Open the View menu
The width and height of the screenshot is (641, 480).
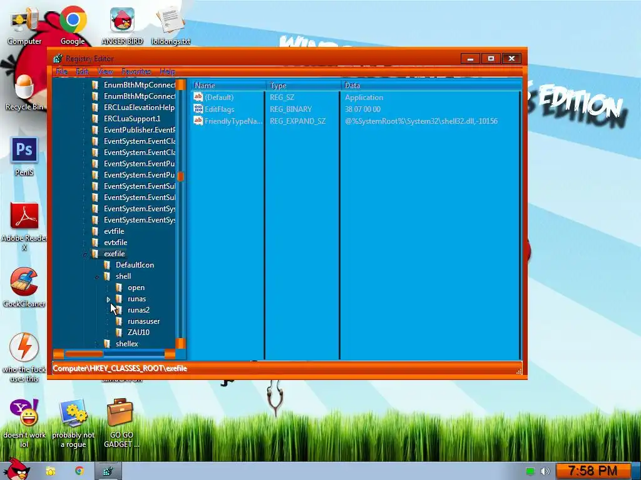[105, 71]
